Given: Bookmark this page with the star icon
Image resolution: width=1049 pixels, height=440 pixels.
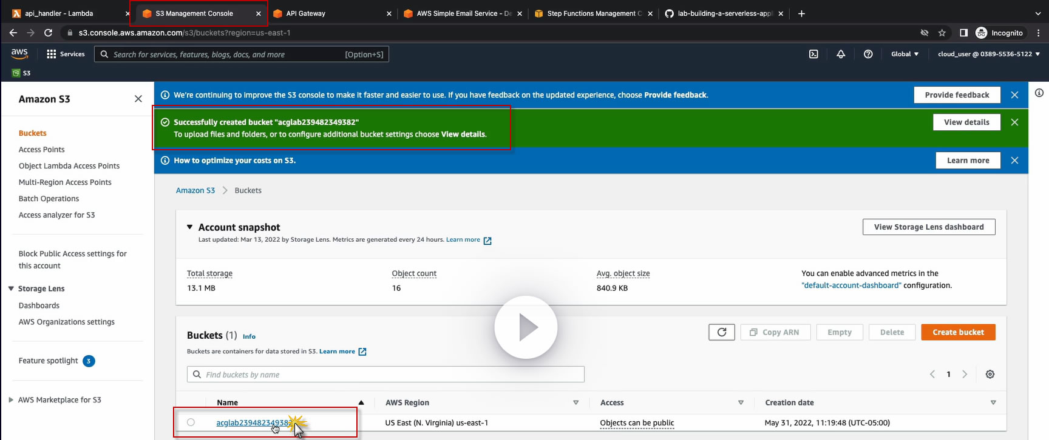Looking at the screenshot, I should point(942,33).
